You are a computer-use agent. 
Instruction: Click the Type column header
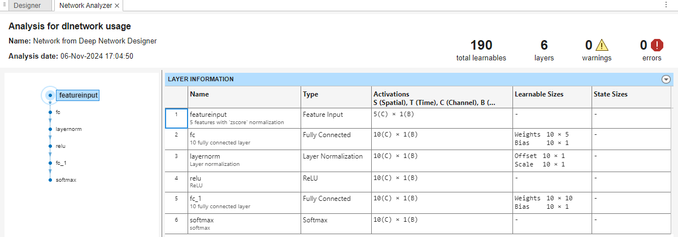(x=311, y=94)
